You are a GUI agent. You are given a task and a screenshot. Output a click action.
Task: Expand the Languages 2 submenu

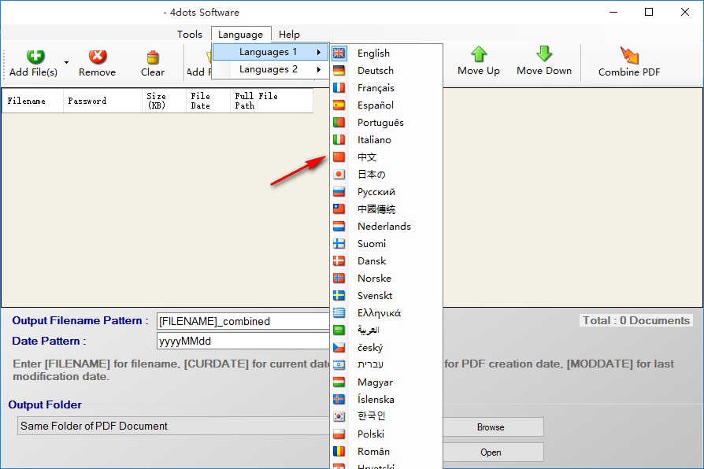270,69
